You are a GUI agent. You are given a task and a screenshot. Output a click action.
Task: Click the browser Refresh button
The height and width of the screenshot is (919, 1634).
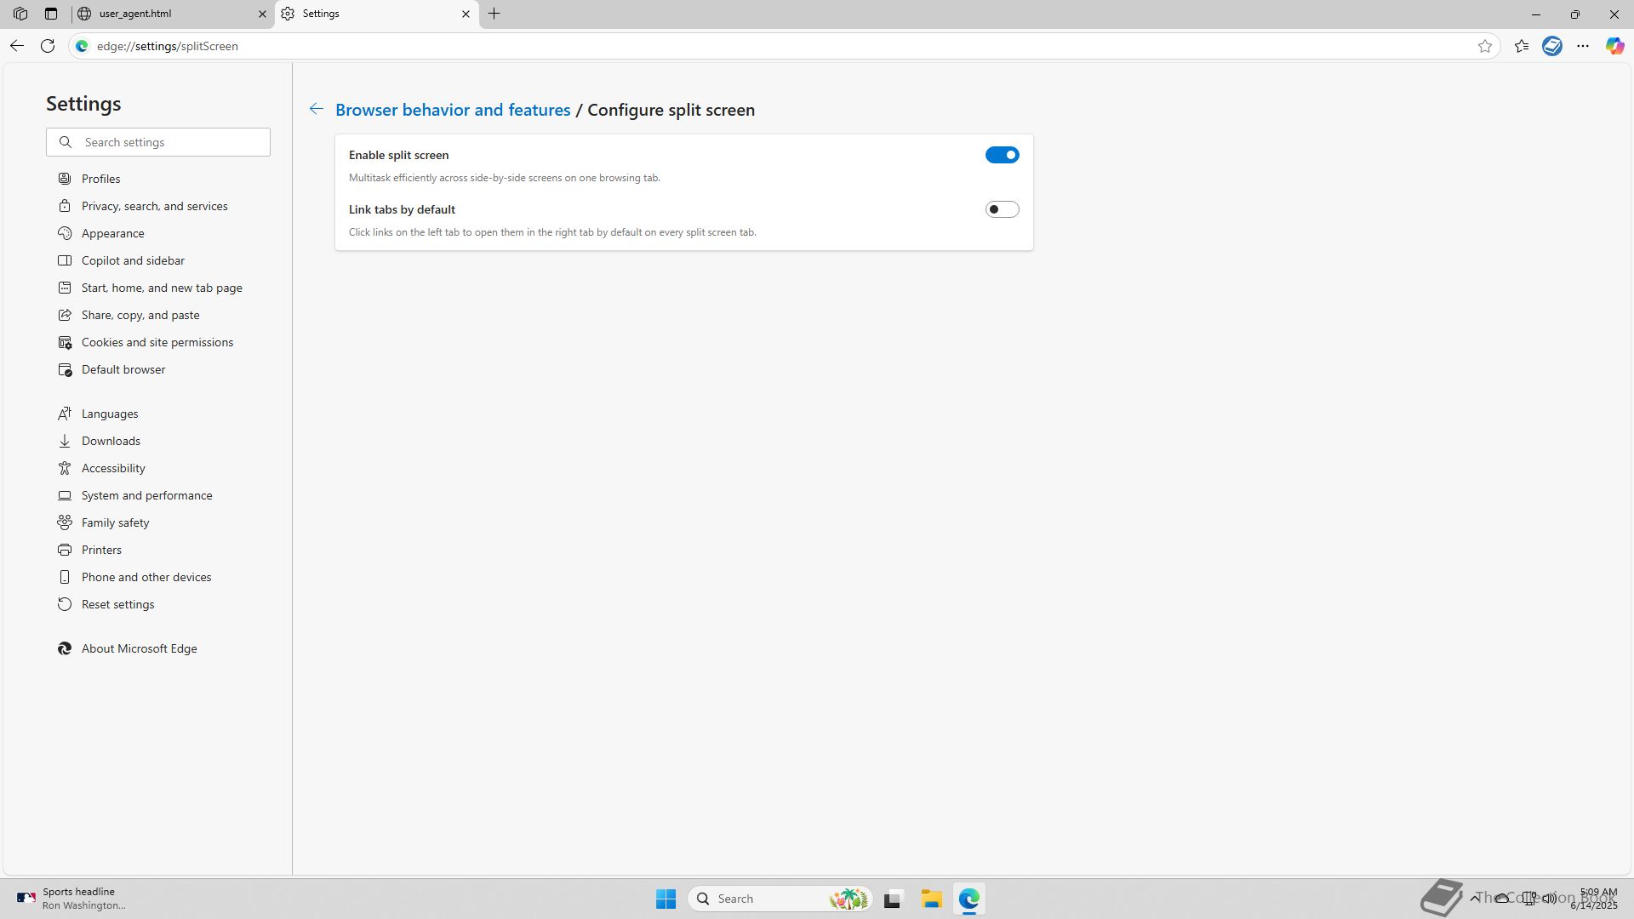[x=48, y=46]
